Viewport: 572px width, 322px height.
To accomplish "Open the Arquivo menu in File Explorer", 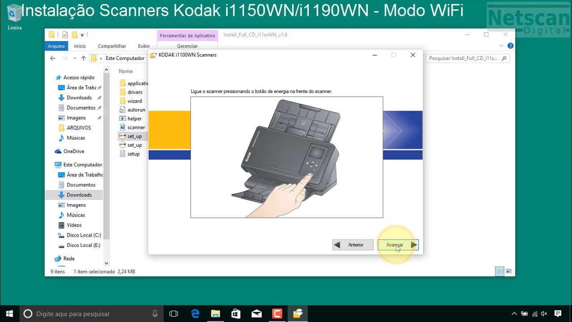I will click(x=56, y=46).
